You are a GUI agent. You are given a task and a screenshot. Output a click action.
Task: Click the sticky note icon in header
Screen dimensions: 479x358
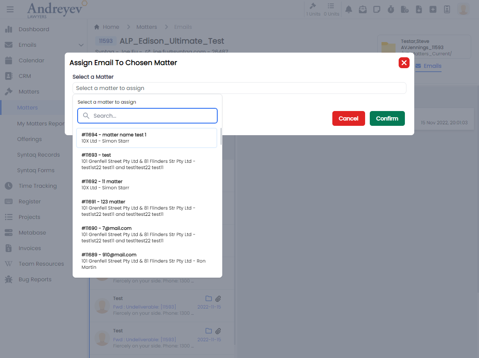(x=377, y=9)
